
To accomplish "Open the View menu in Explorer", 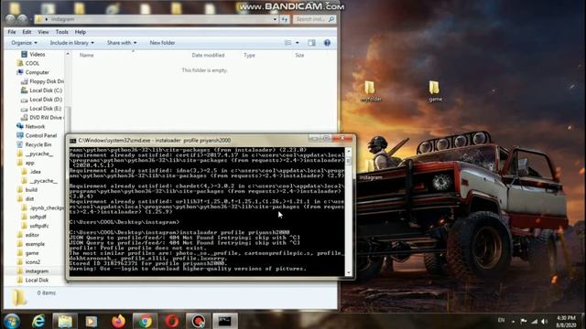I will tap(43, 32).
